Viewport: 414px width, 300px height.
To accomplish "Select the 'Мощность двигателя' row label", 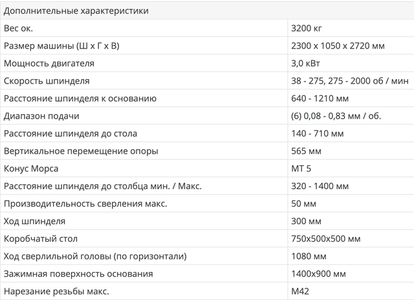I will (x=49, y=63).
